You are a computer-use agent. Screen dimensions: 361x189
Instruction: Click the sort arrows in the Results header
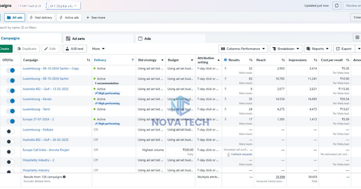click(x=251, y=60)
